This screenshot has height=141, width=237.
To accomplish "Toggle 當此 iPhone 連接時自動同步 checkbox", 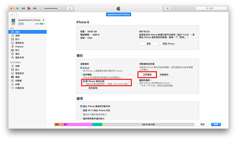I will (81, 106).
